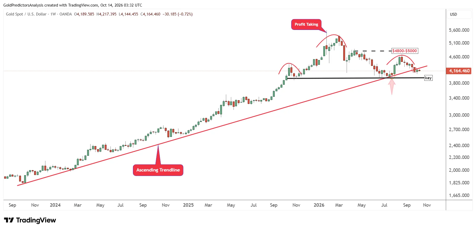Click the 2026 year marker on time axis
This screenshot has height=230, width=476.
[319, 205]
